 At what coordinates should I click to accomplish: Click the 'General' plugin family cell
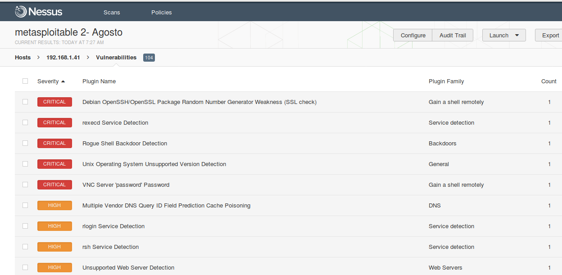pos(439,164)
